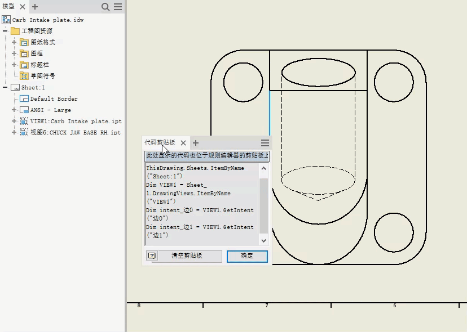Close the 模型 browser tab
The image size is (467, 332).
(23, 7)
